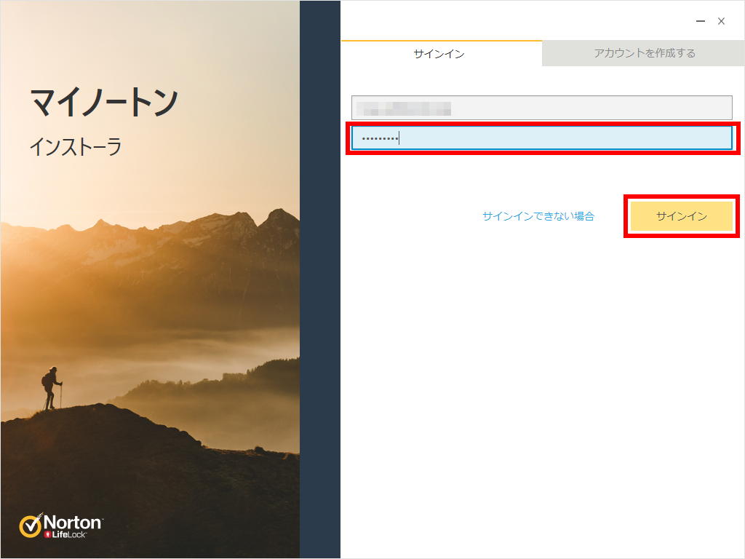Focus the password field with dots

point(541,138)
